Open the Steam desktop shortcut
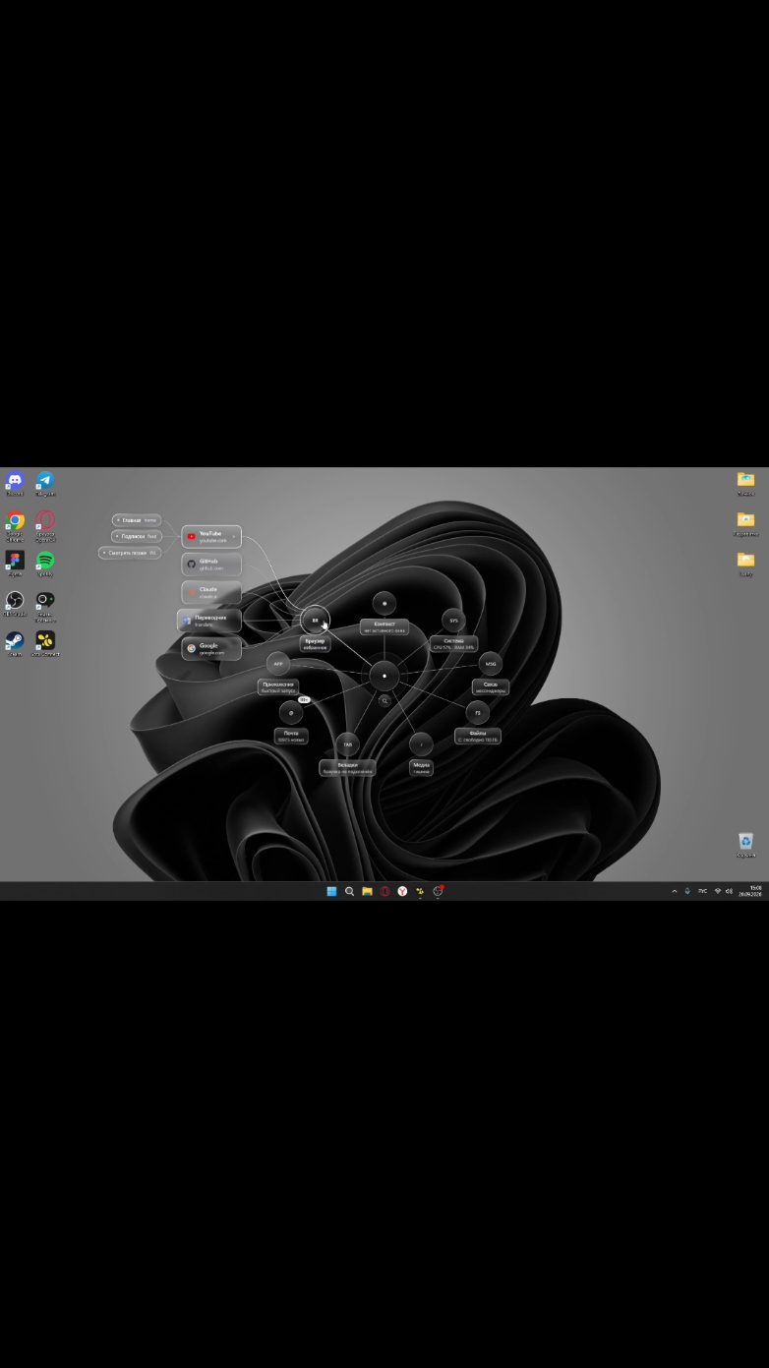This screenshot has width=769, height=1368. 15,642
